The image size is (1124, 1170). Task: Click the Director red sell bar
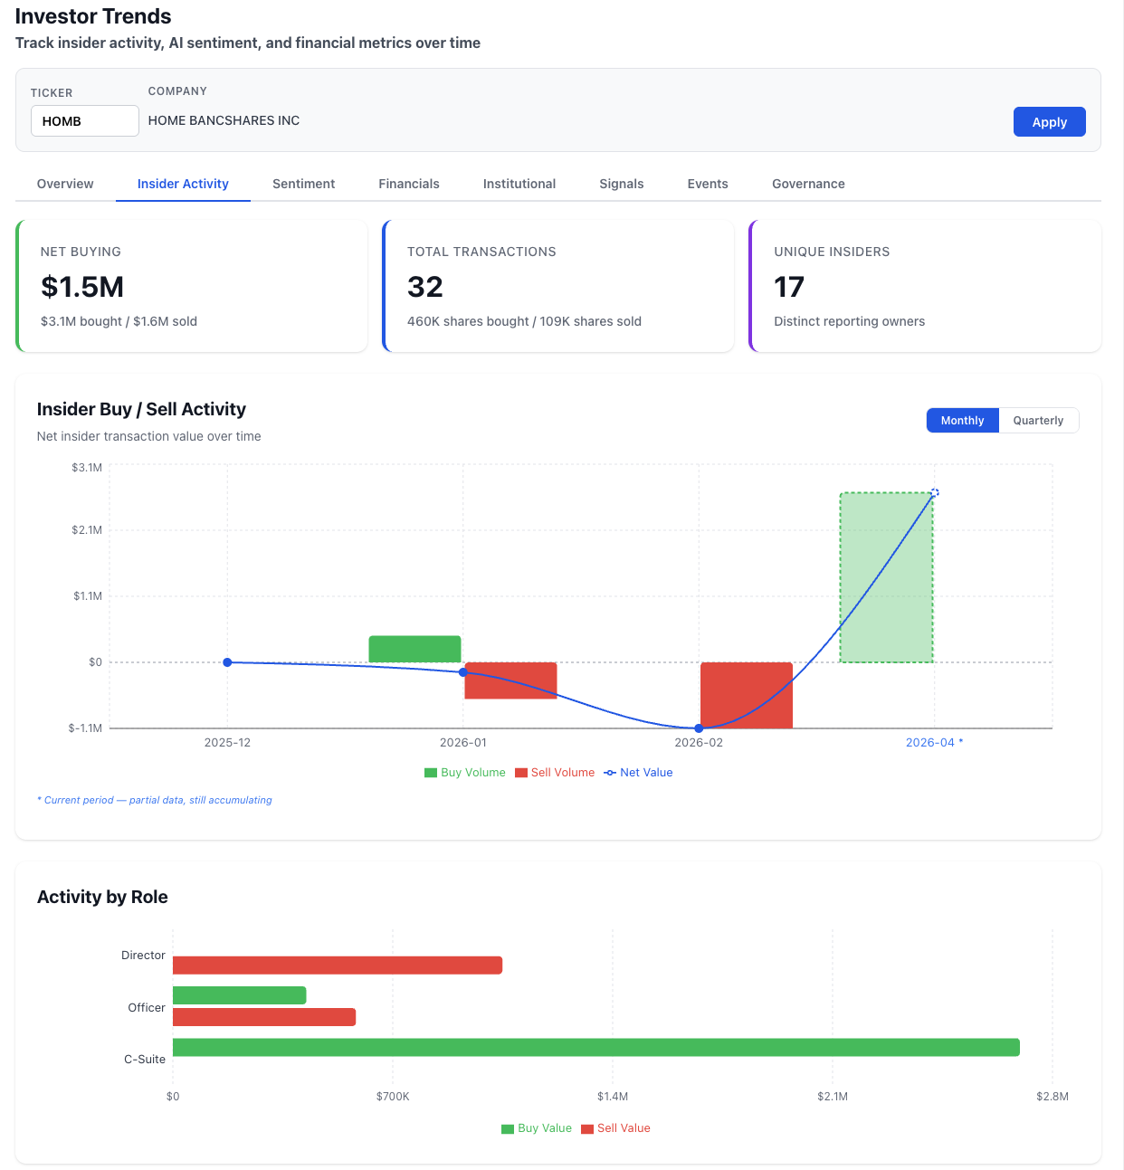pos(337,965)
